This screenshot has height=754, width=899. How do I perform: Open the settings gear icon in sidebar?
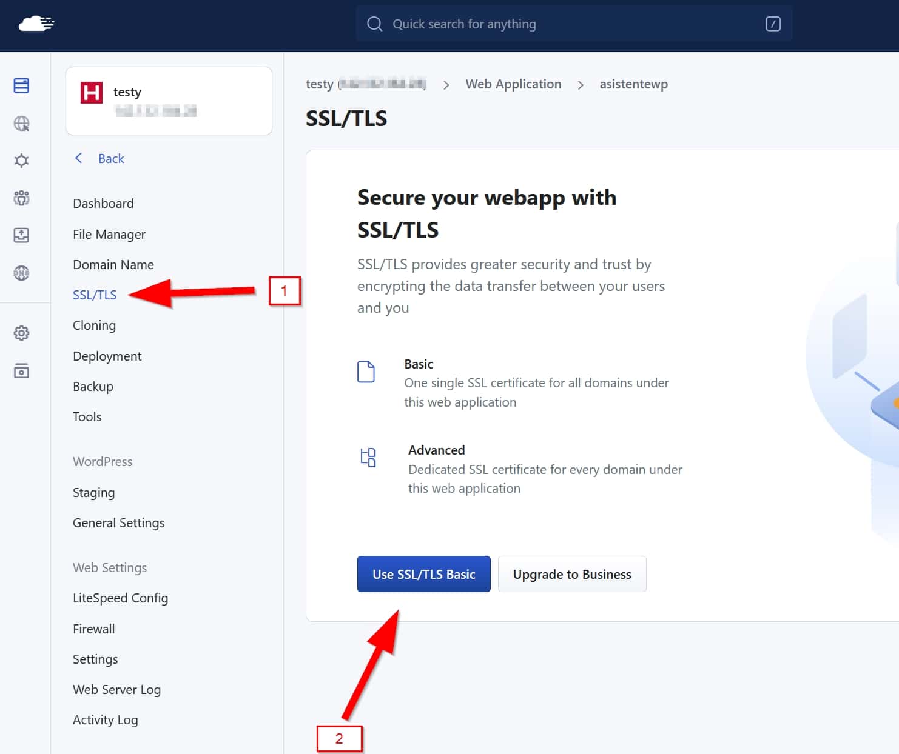(21, 333)
